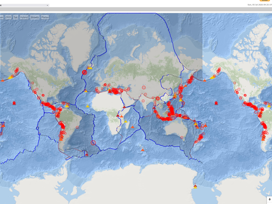Select the orange volcano triangle east of Madagascar
272x204 pixels.
(x=133, y=127)
